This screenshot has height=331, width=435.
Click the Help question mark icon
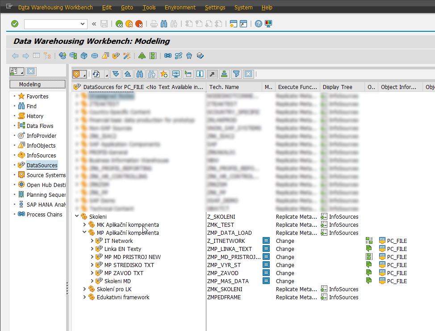tap(258, 24)
